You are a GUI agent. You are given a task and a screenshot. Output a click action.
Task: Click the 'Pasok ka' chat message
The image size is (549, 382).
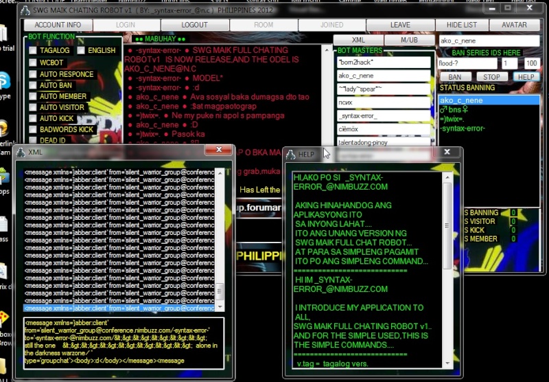pyautogui.click(x=167, y=134)
